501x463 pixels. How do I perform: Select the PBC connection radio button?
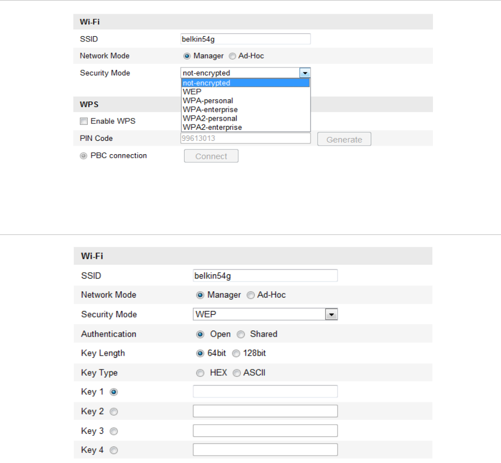(x=83, y=156)
